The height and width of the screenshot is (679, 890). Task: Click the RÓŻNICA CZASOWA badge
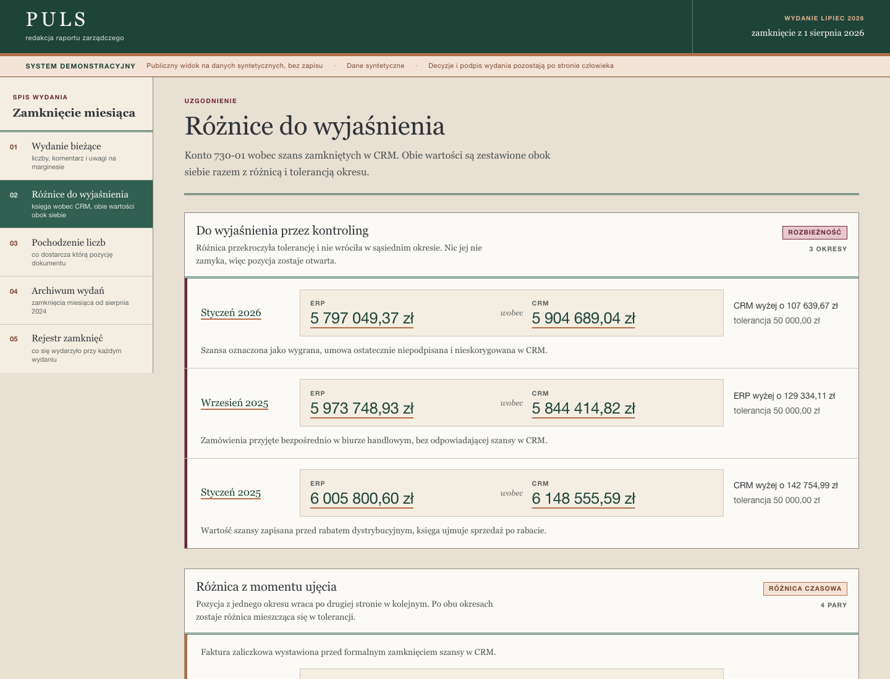click(x=805, y=589)
